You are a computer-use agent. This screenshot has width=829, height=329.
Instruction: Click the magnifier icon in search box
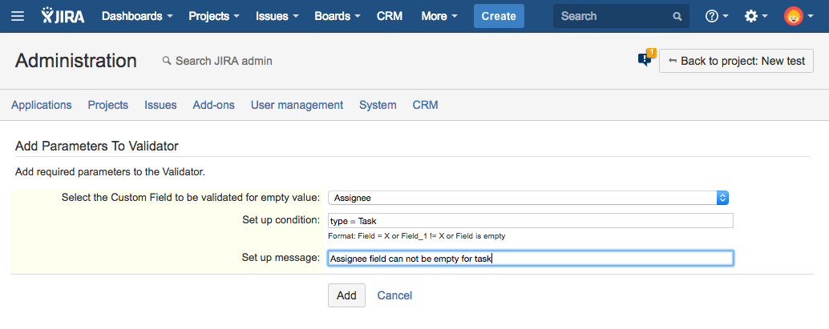tap(677, 16)
